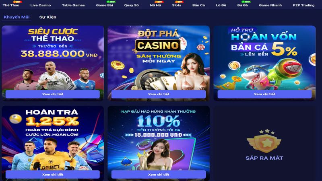This screenshot has height=181, width=322.
Task: Click the Hoàn Trả 1,25% promotion banner
Action: (53, 138)
